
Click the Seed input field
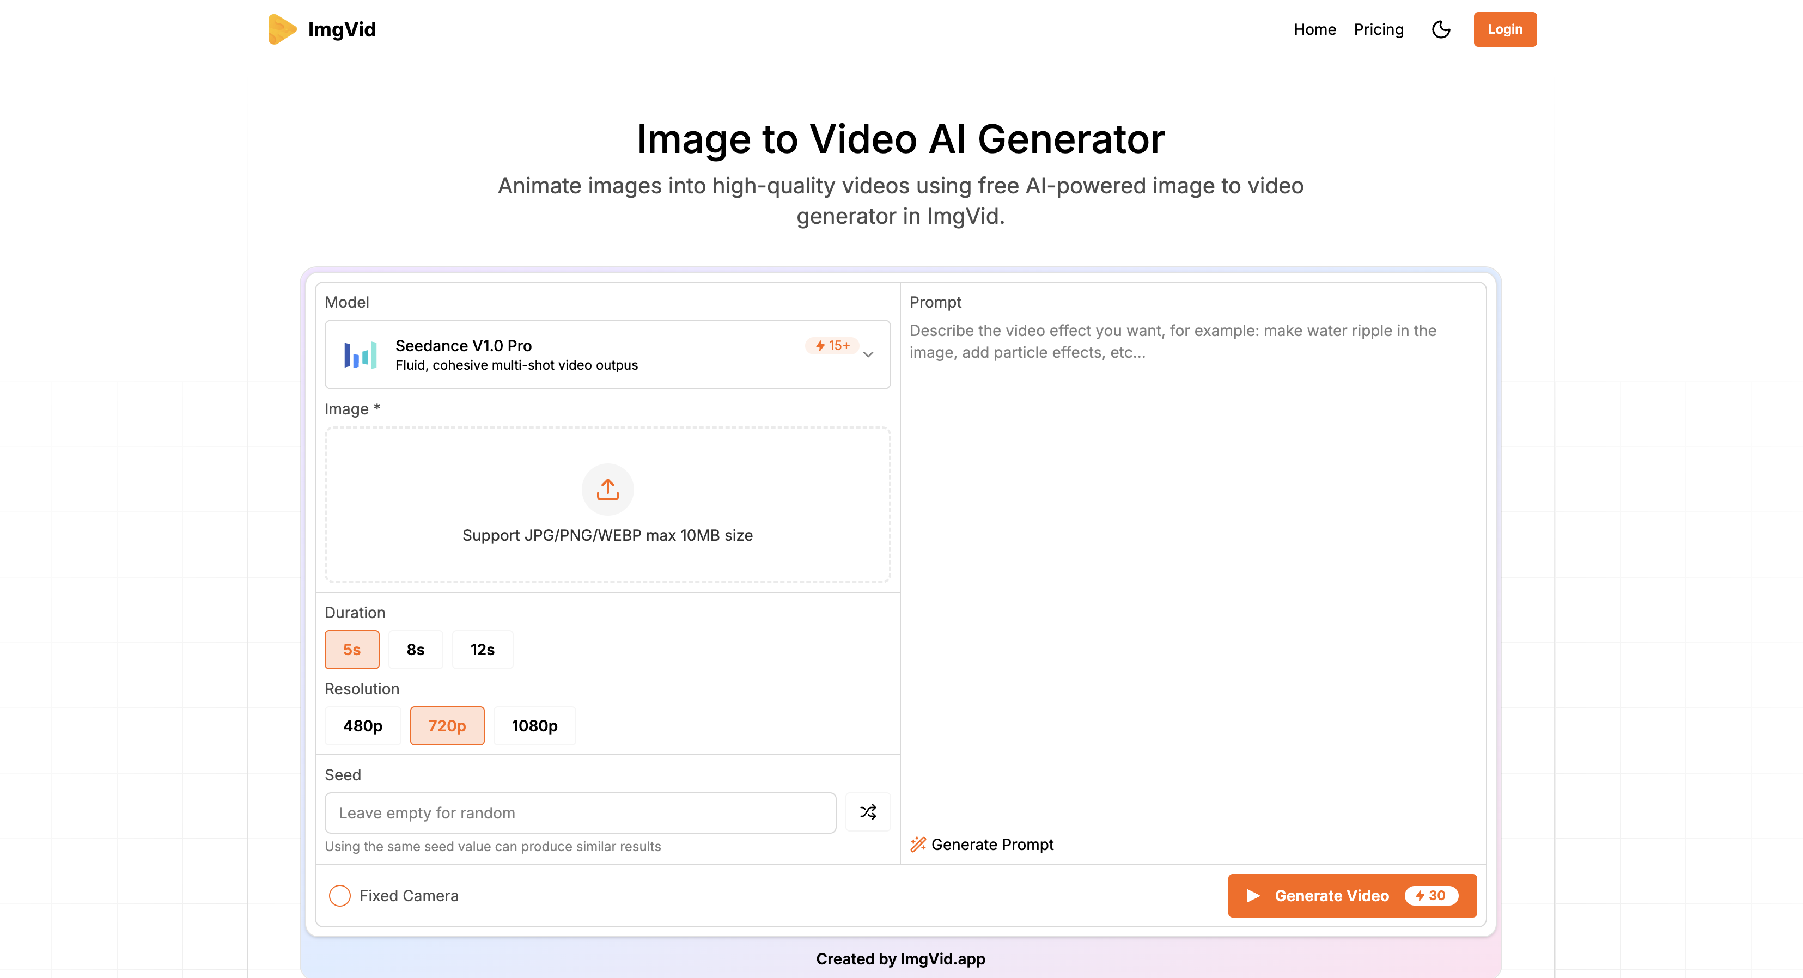[x=580, y=813]
